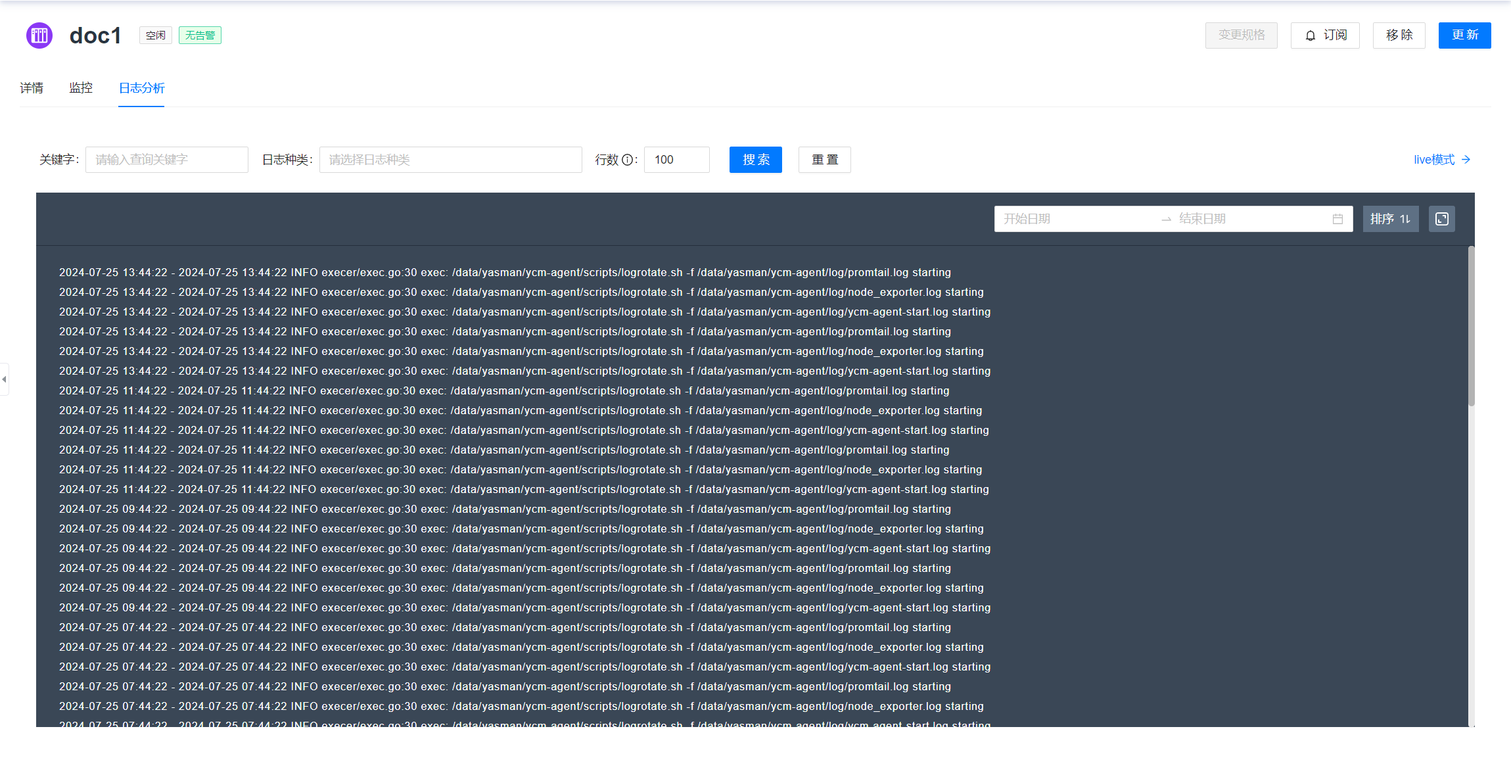Click the 重置 reset button
Viewport: 1511px width, 777px height.
tap(824, 160)
